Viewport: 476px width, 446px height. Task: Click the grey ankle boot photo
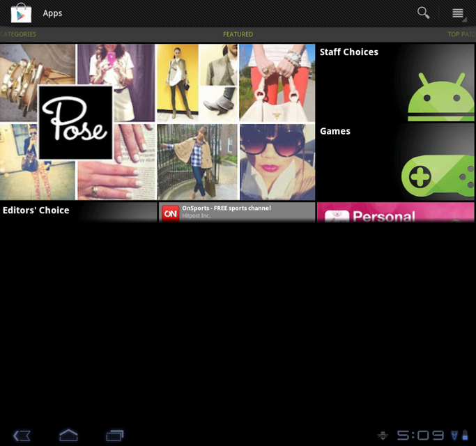[218, 104]
